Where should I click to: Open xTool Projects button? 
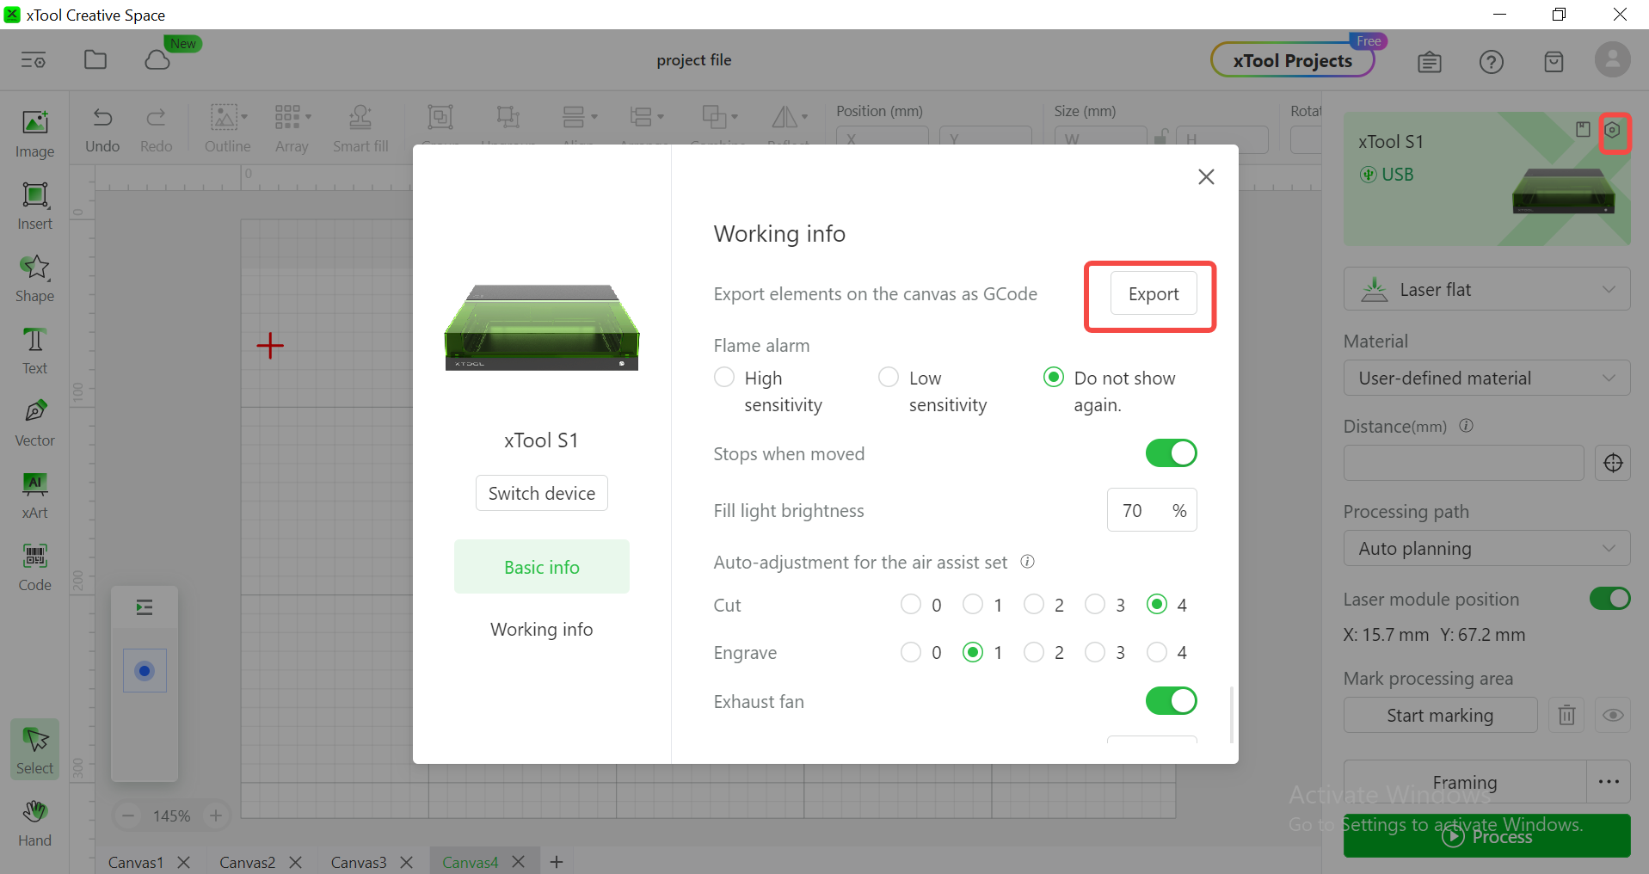tap(1292, 60)
